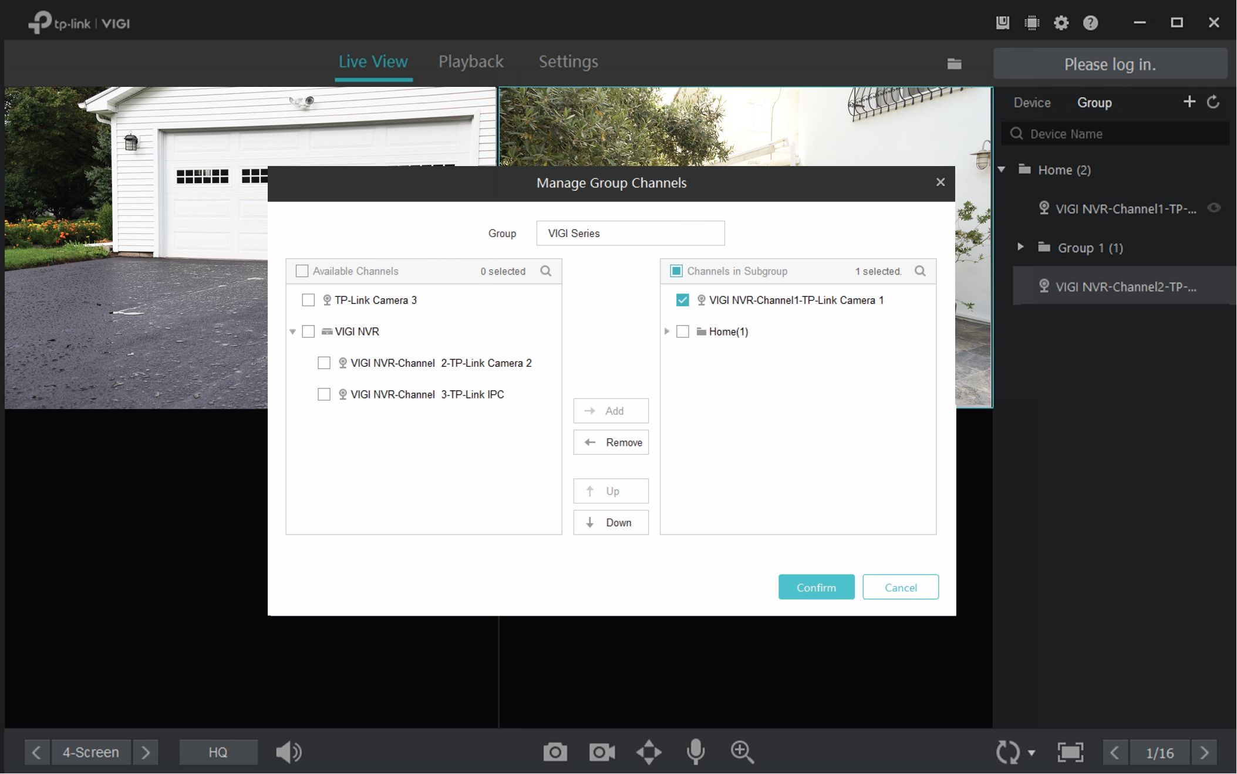
Task: Switch to the Playback tab
Action: (x=471, y=62)
